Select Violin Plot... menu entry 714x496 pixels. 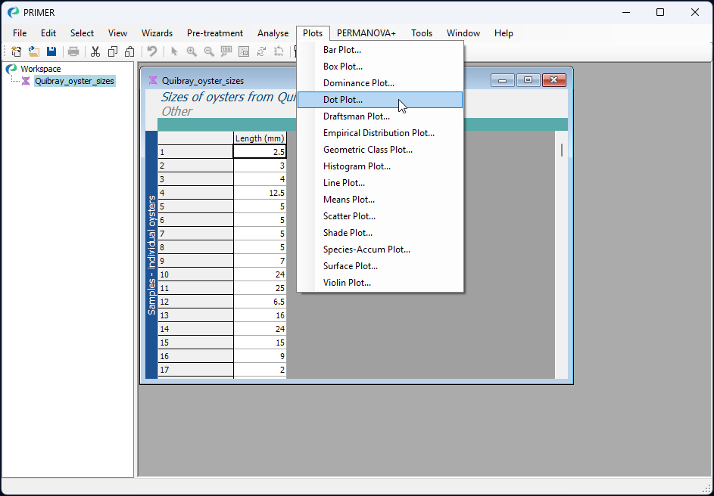[x=347, y=283]
